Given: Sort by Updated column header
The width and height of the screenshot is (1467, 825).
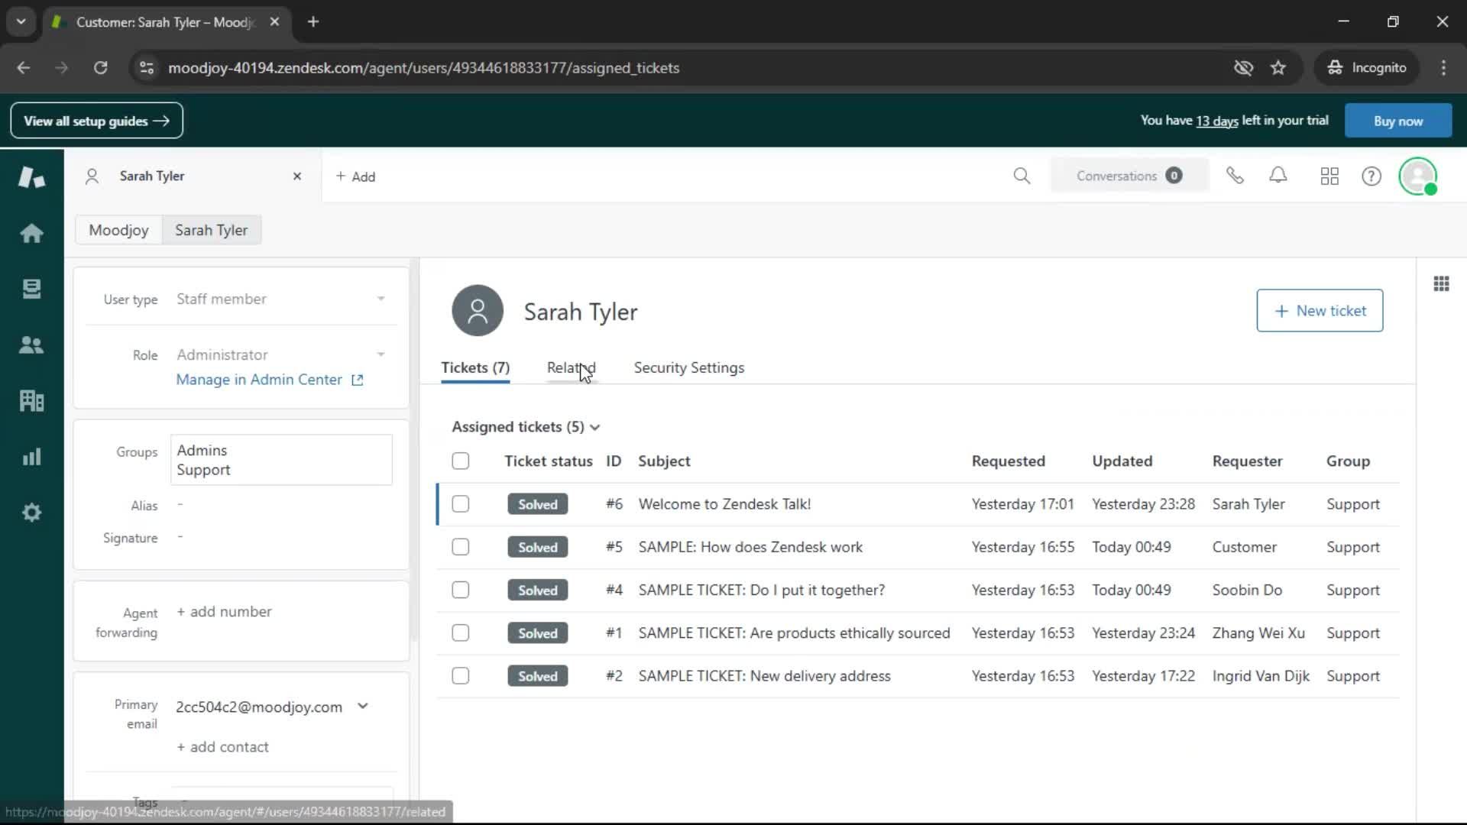Looking at the screenshot, I should (x=1122, y=461).
